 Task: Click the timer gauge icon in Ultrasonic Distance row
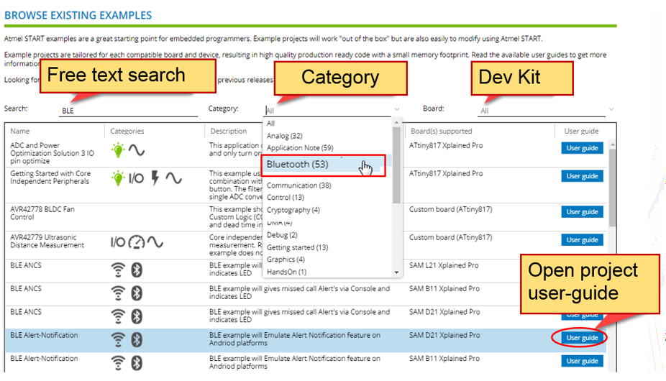point(137,242)
